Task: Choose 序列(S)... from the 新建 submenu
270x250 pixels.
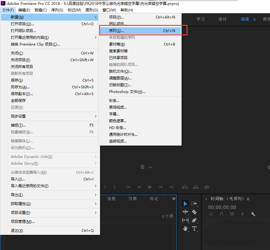Action: point(140,31)
